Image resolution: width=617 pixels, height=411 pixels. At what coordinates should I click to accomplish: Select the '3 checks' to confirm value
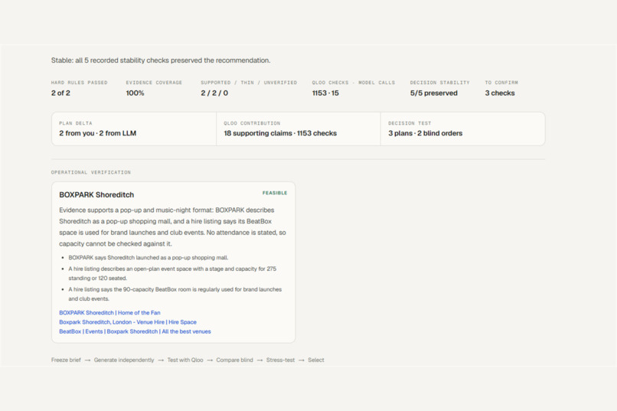[x=500, y=93]
